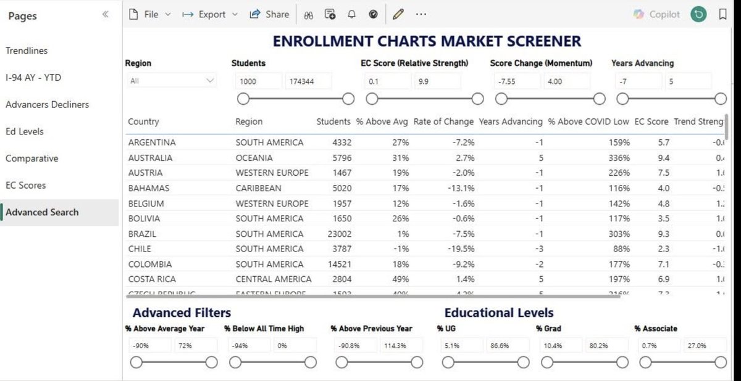Click the bookmark icon
Screen dimensions: 741x381
[722, 14]
